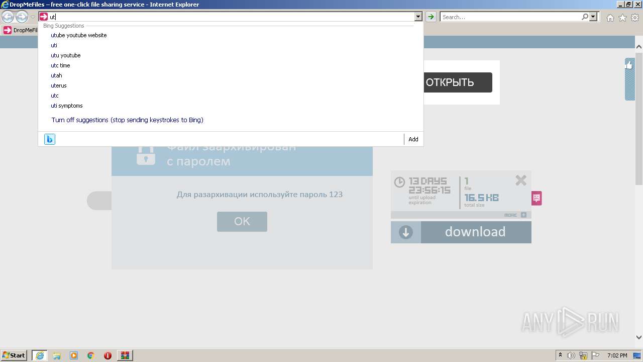
Task: Click the page scroll up arrow
Action: tap(639, 47)
